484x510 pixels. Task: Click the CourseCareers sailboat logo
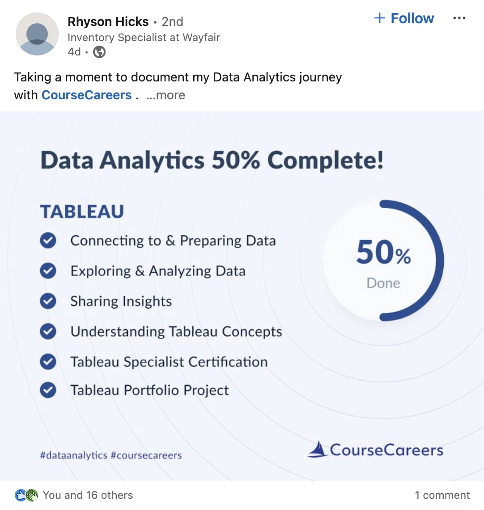click(318, 450)
